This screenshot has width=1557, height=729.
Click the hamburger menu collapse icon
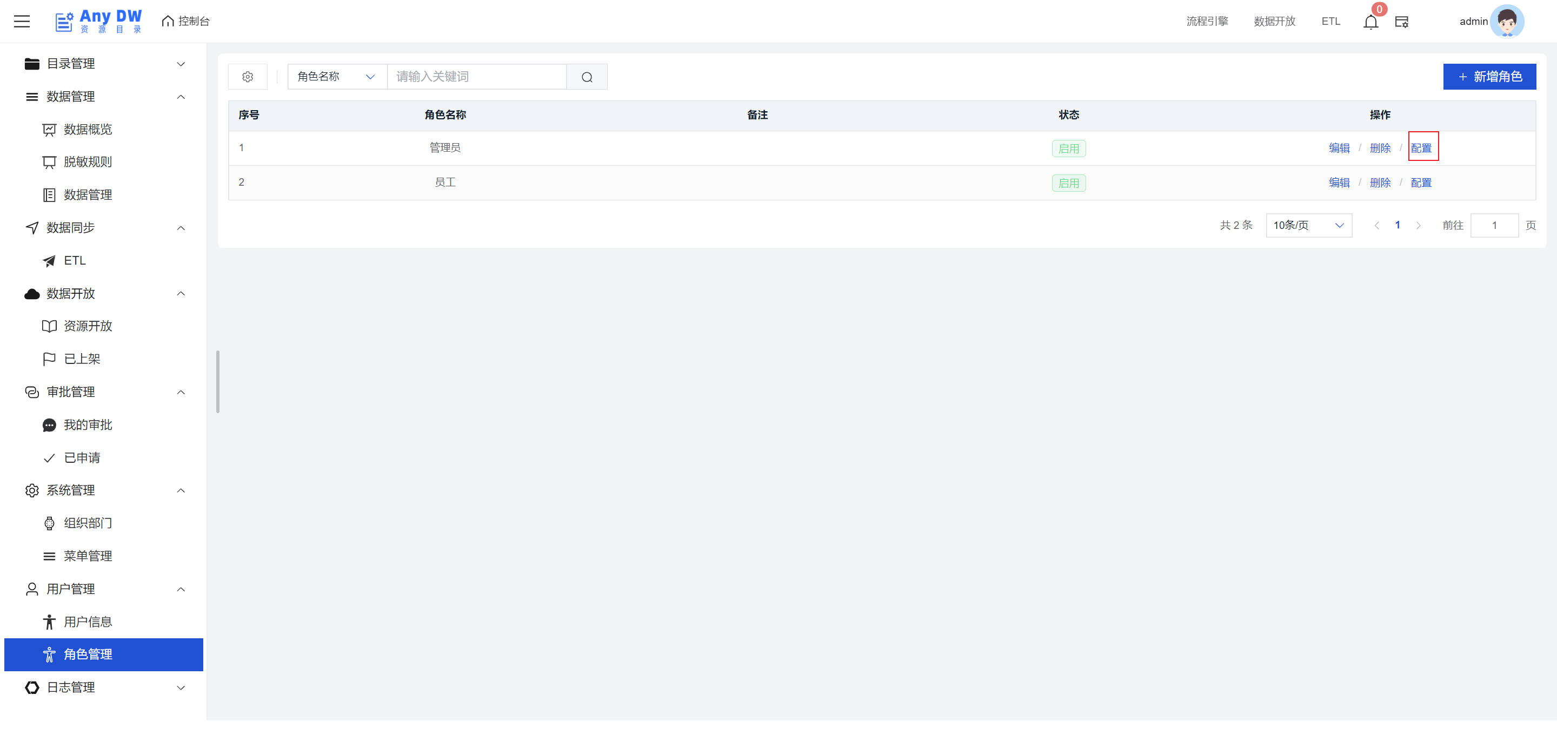click(x=22, y=21)
